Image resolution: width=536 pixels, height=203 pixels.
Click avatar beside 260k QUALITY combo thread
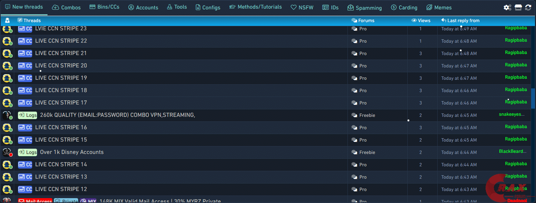[7, 115]
